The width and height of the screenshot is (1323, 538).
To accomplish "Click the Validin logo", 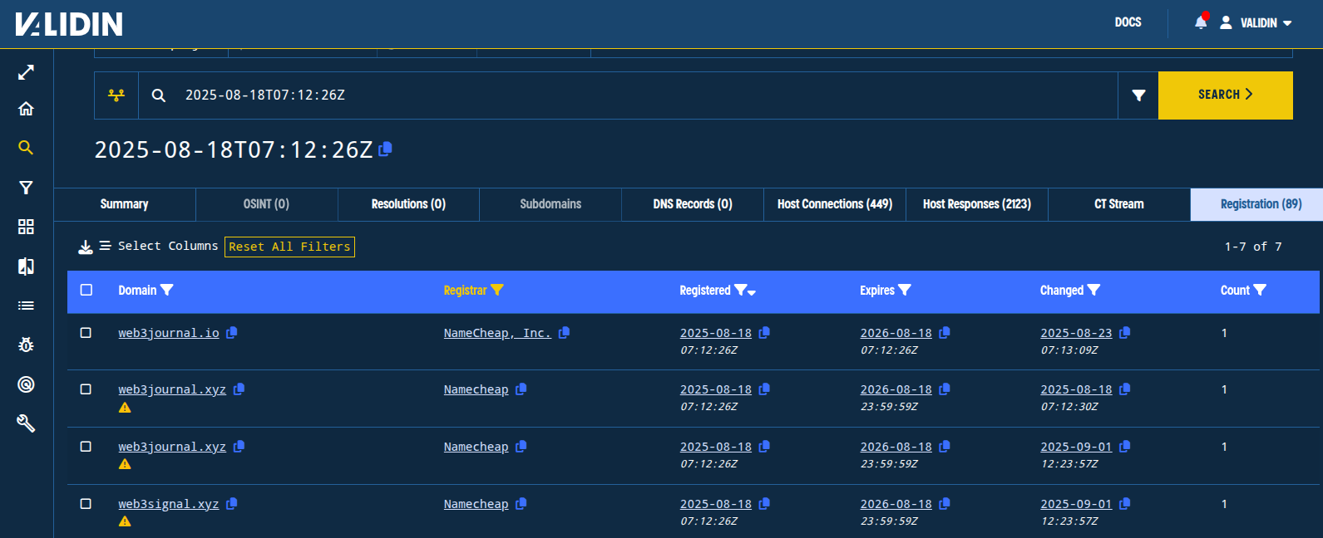I will (x=69, y=24).
